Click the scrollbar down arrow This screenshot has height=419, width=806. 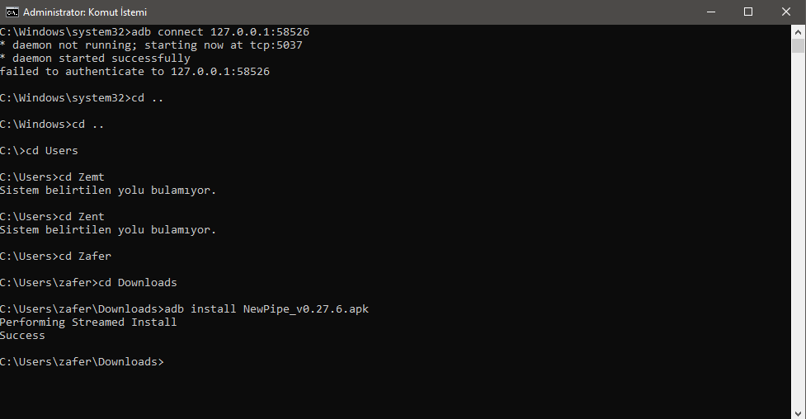pyautogui.click(x=799, y=413)
